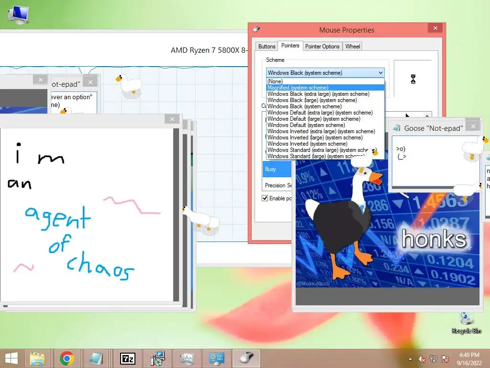Choose Windows Black (extra large) scheme
Viewport: 490px width, 368px height.
(x=325, y=94)
